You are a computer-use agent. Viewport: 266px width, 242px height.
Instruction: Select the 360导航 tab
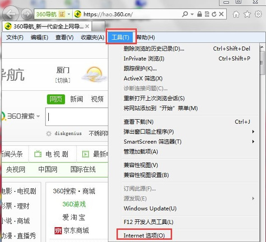click(x=47, y=26)
